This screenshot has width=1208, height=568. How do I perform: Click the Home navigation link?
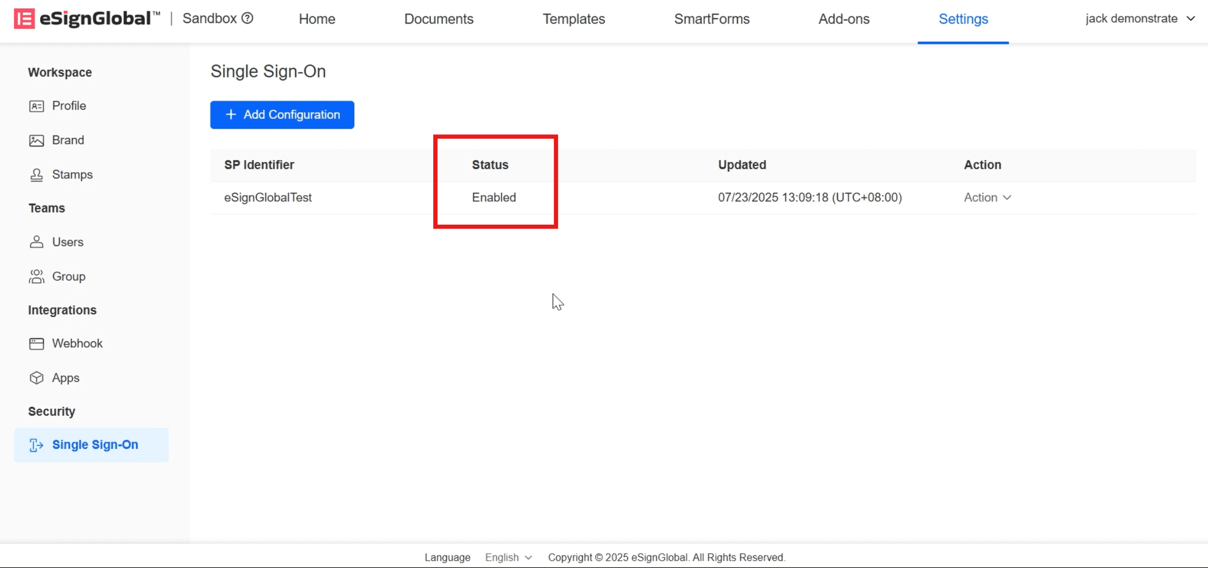[x=317, y=19]
